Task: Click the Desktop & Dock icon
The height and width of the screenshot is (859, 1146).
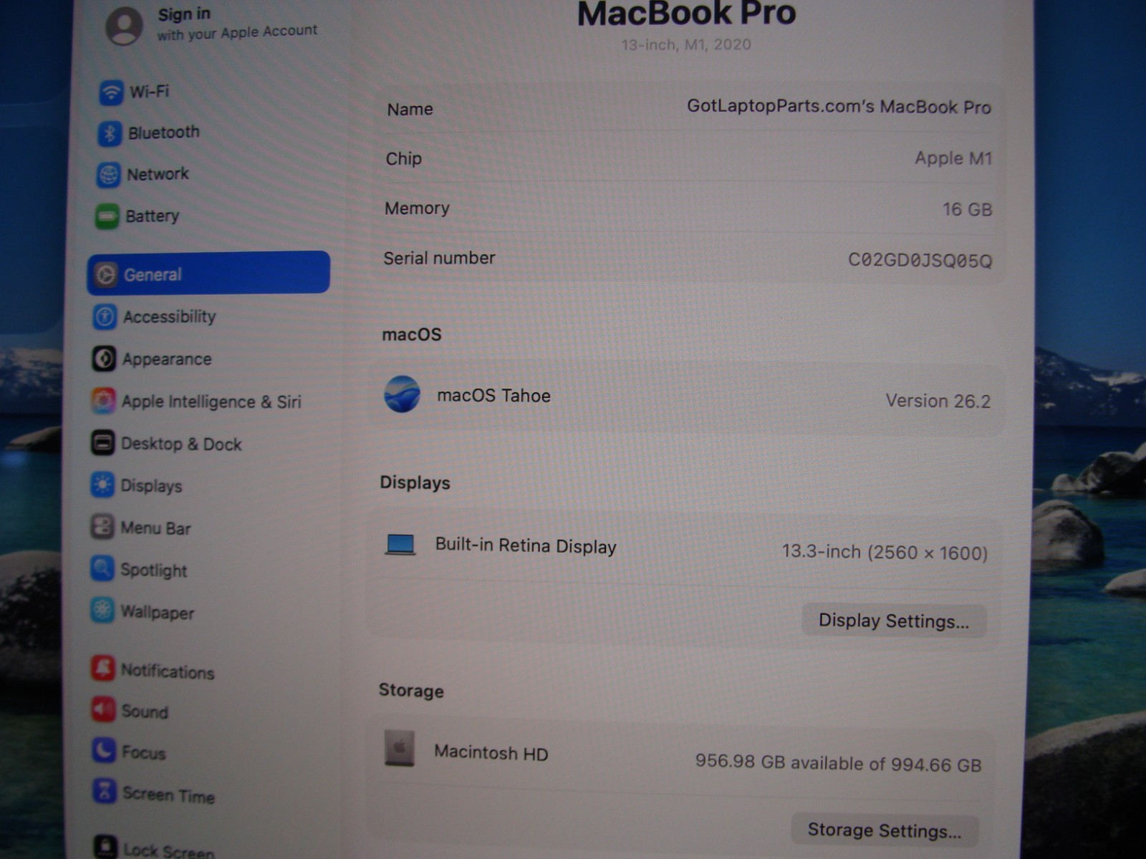Action: [102, 443]
